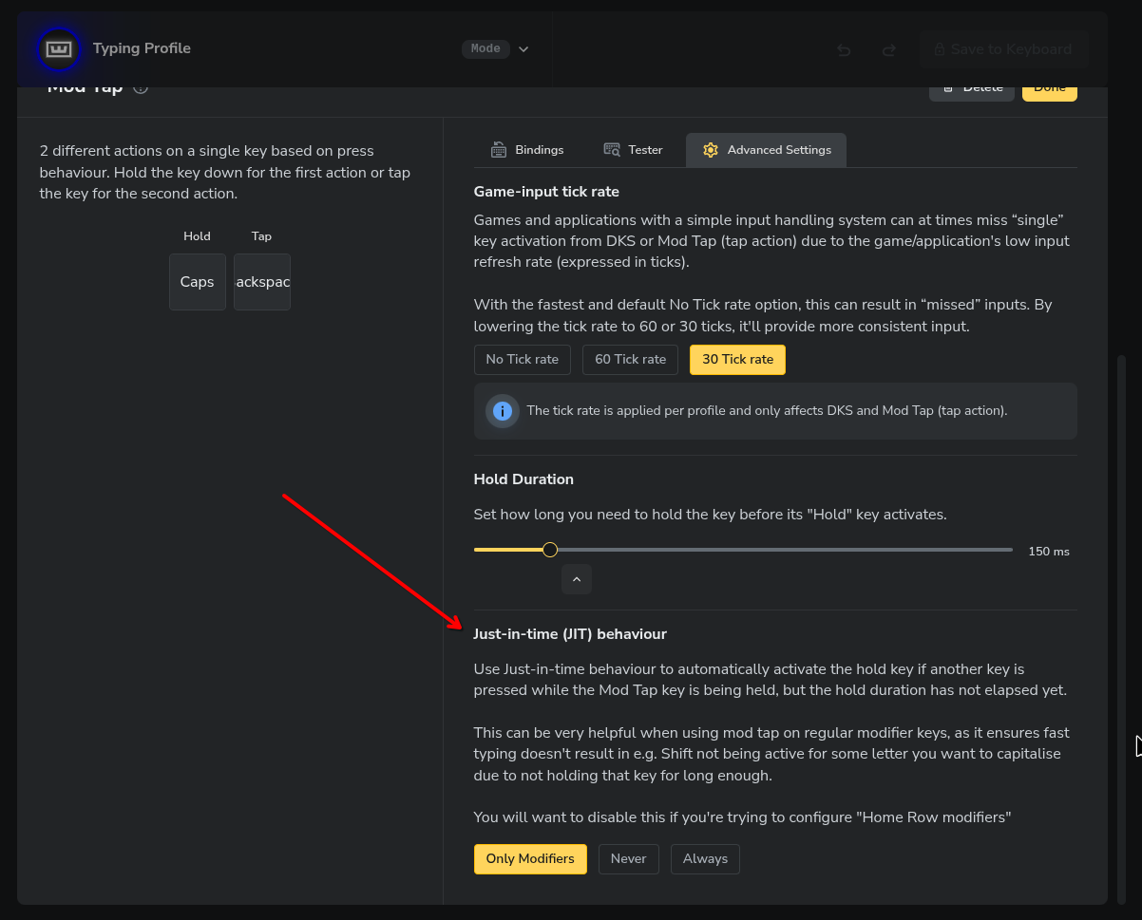Click the Hold Duration slider handle
The height and width of the screenshot is (920, 1142).
point(550,550)
